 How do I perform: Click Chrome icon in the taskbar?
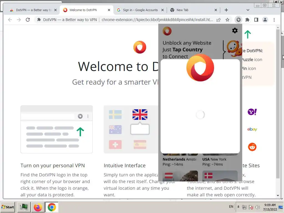tap(52, 207)
